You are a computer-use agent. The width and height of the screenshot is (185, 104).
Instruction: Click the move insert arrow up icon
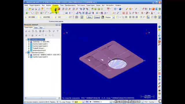pos(40,35)
